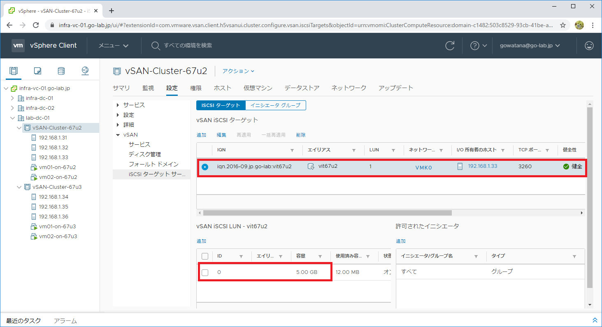Open アラーム tab in bottom panel
The width and height of the screenshot is (602, 327).
(x=65, y=321)
